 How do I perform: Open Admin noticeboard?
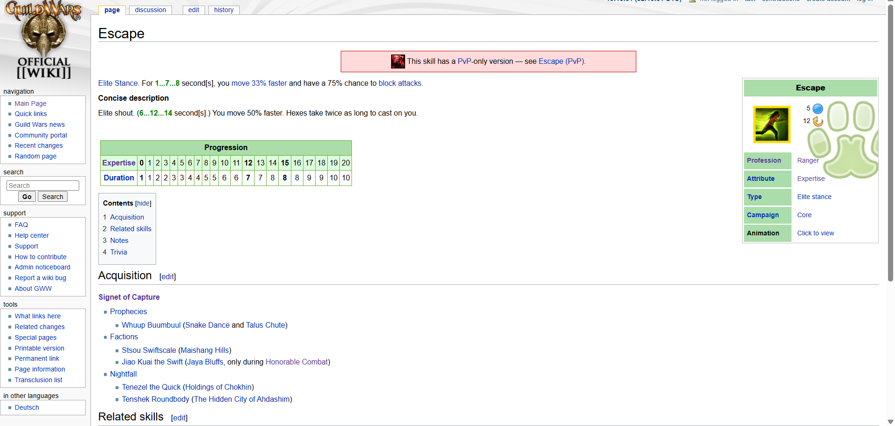[x=42, y=267]
